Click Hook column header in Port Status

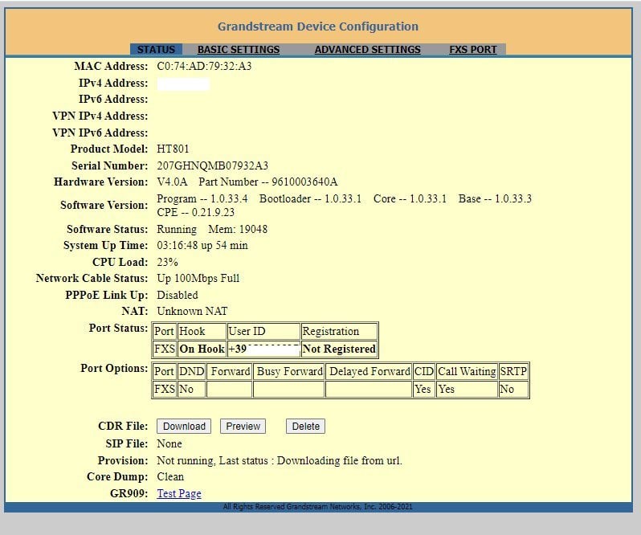point(202,332)
